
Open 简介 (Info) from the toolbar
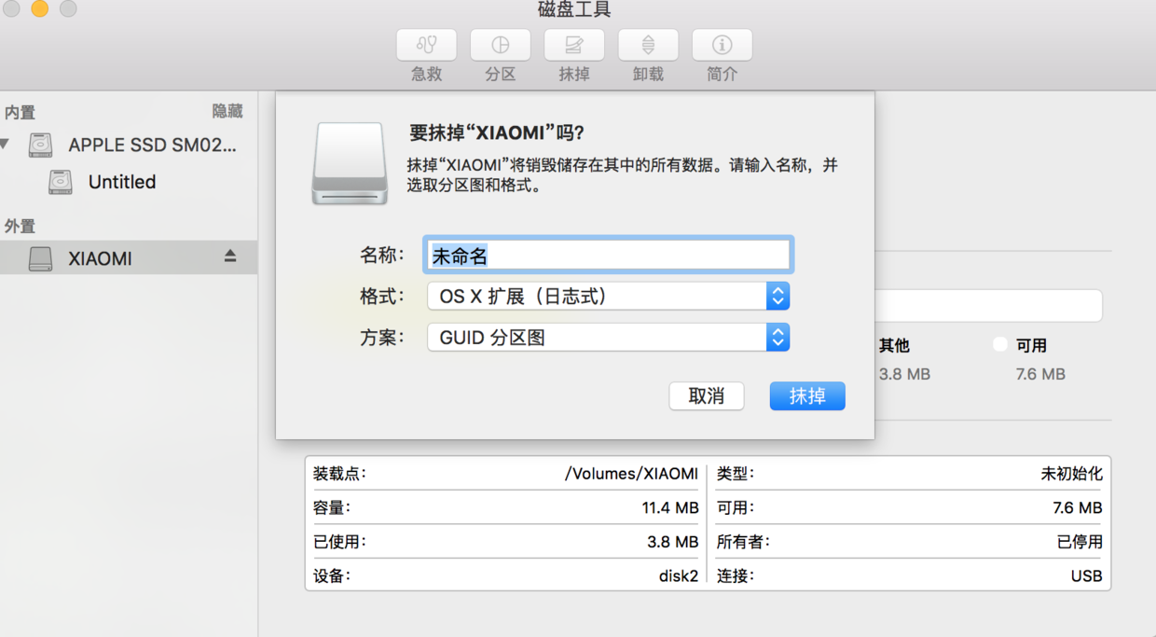[x=722, y=44]
